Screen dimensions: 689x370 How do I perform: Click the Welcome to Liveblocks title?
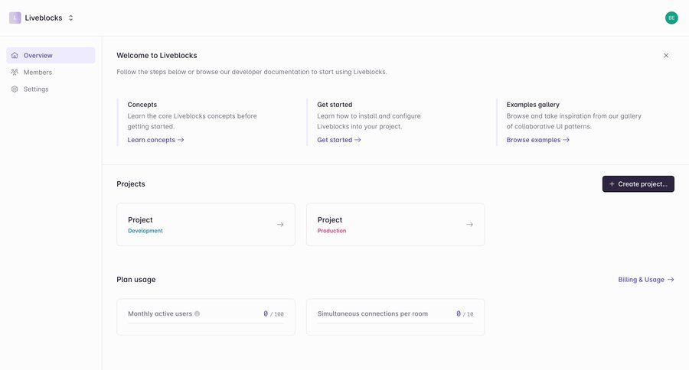click(x=156, y=55)
